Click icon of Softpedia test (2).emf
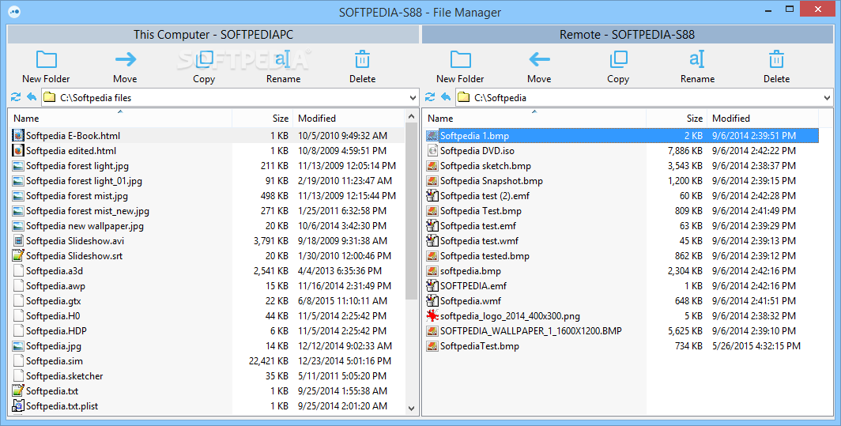Image resolution: width=841 pixels, height=426 pixels. 432,195
